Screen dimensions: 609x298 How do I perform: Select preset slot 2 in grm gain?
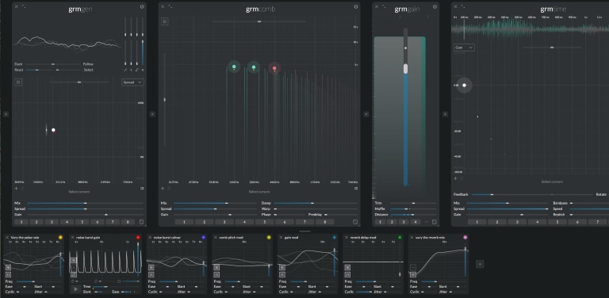[392, 222]
